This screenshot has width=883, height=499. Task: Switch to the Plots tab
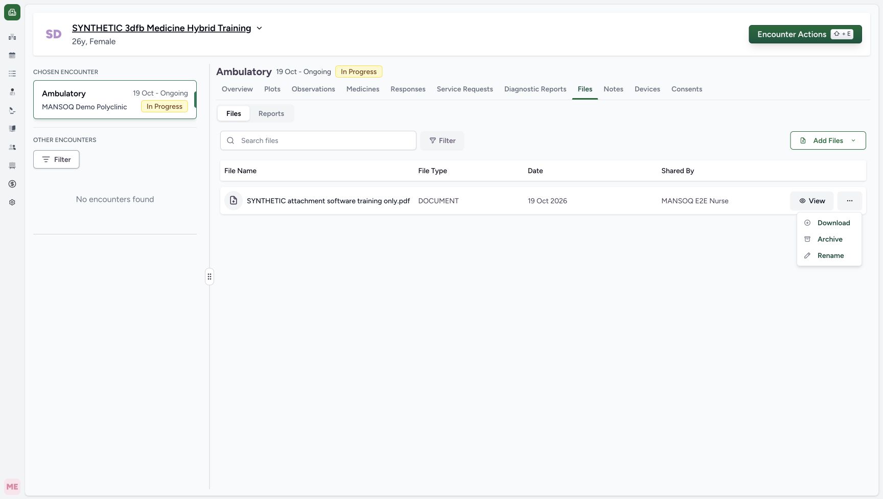tap(272, 89)
